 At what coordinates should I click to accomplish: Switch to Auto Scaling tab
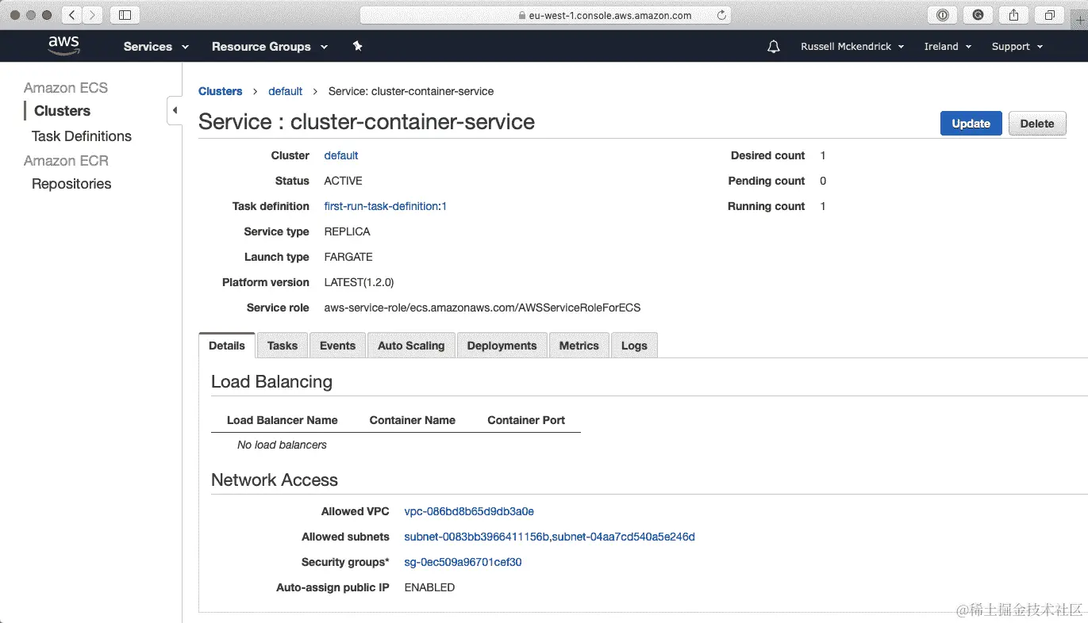[x=411, y=346]
